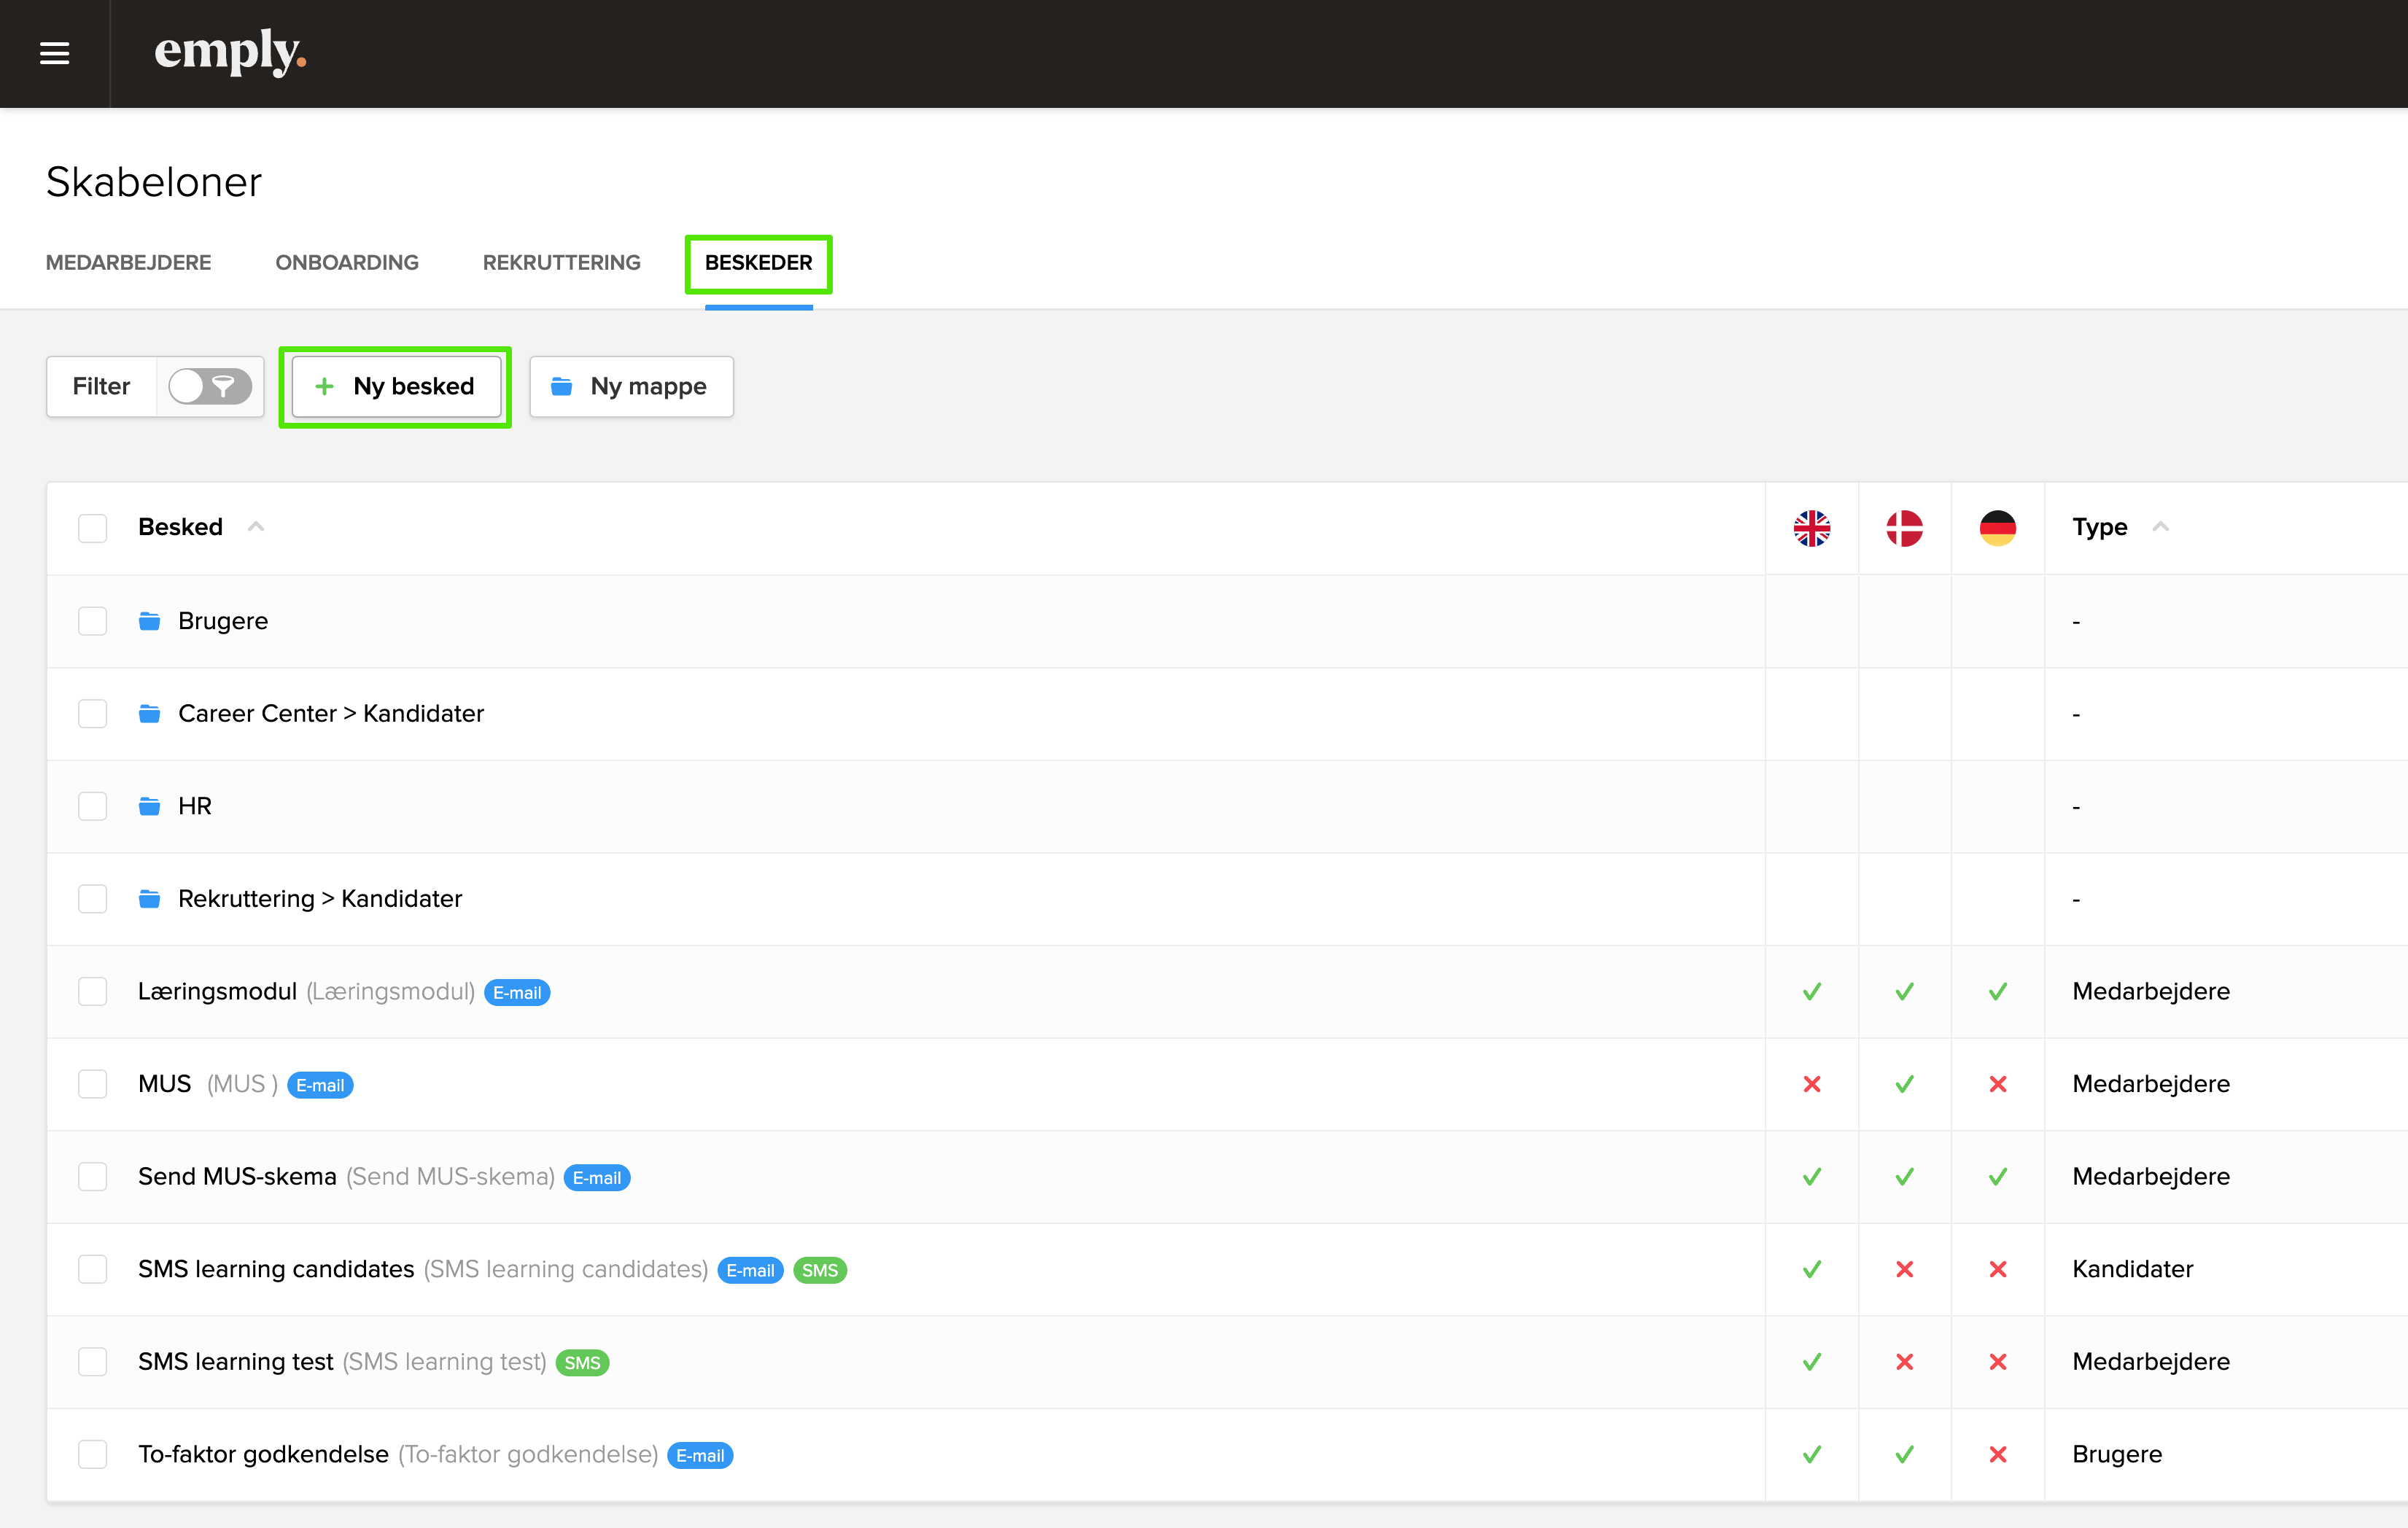This screenshot has width=2408, height=1528.
Task: Select checkbox for To-faktor godkendelse
Action: tap(92, 1454)
